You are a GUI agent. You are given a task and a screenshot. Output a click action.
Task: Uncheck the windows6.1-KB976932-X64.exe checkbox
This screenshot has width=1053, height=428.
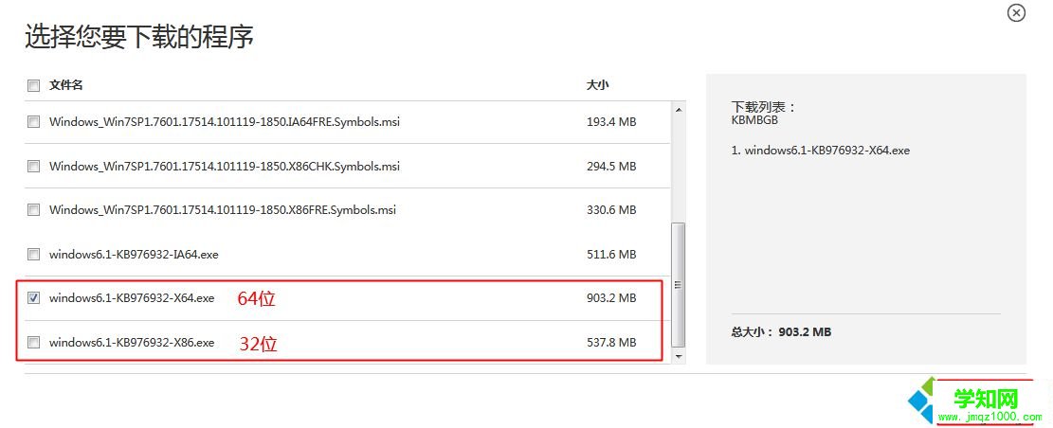coord(34,298)
